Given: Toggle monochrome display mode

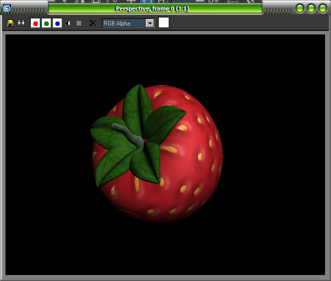Looking at the screenshot, I should coord(79,23).
